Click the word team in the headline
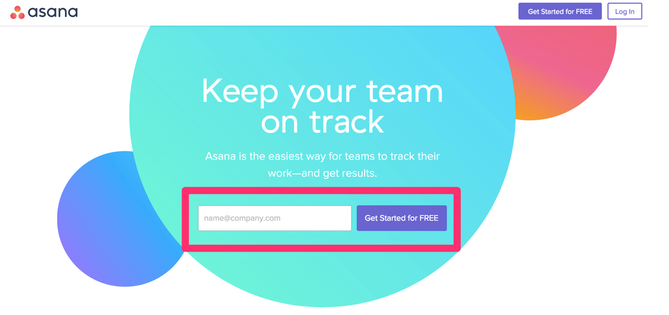Image resolution: width=669 pixels, height=315 pixels. click(404, 92)
